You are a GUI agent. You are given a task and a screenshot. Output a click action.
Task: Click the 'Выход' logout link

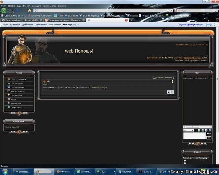(x=204, y=60)
